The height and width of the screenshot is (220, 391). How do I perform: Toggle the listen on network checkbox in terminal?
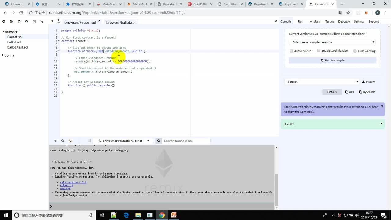coord(89,141)
